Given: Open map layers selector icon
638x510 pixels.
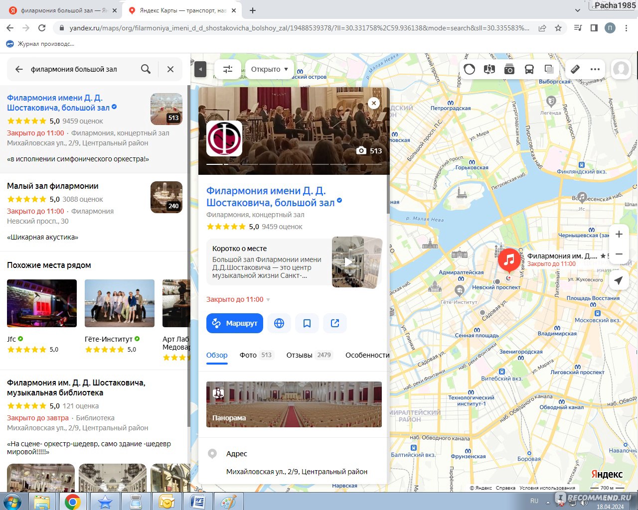Looking at the screenshot, I should pyautogui.click(x=549, y=69).
